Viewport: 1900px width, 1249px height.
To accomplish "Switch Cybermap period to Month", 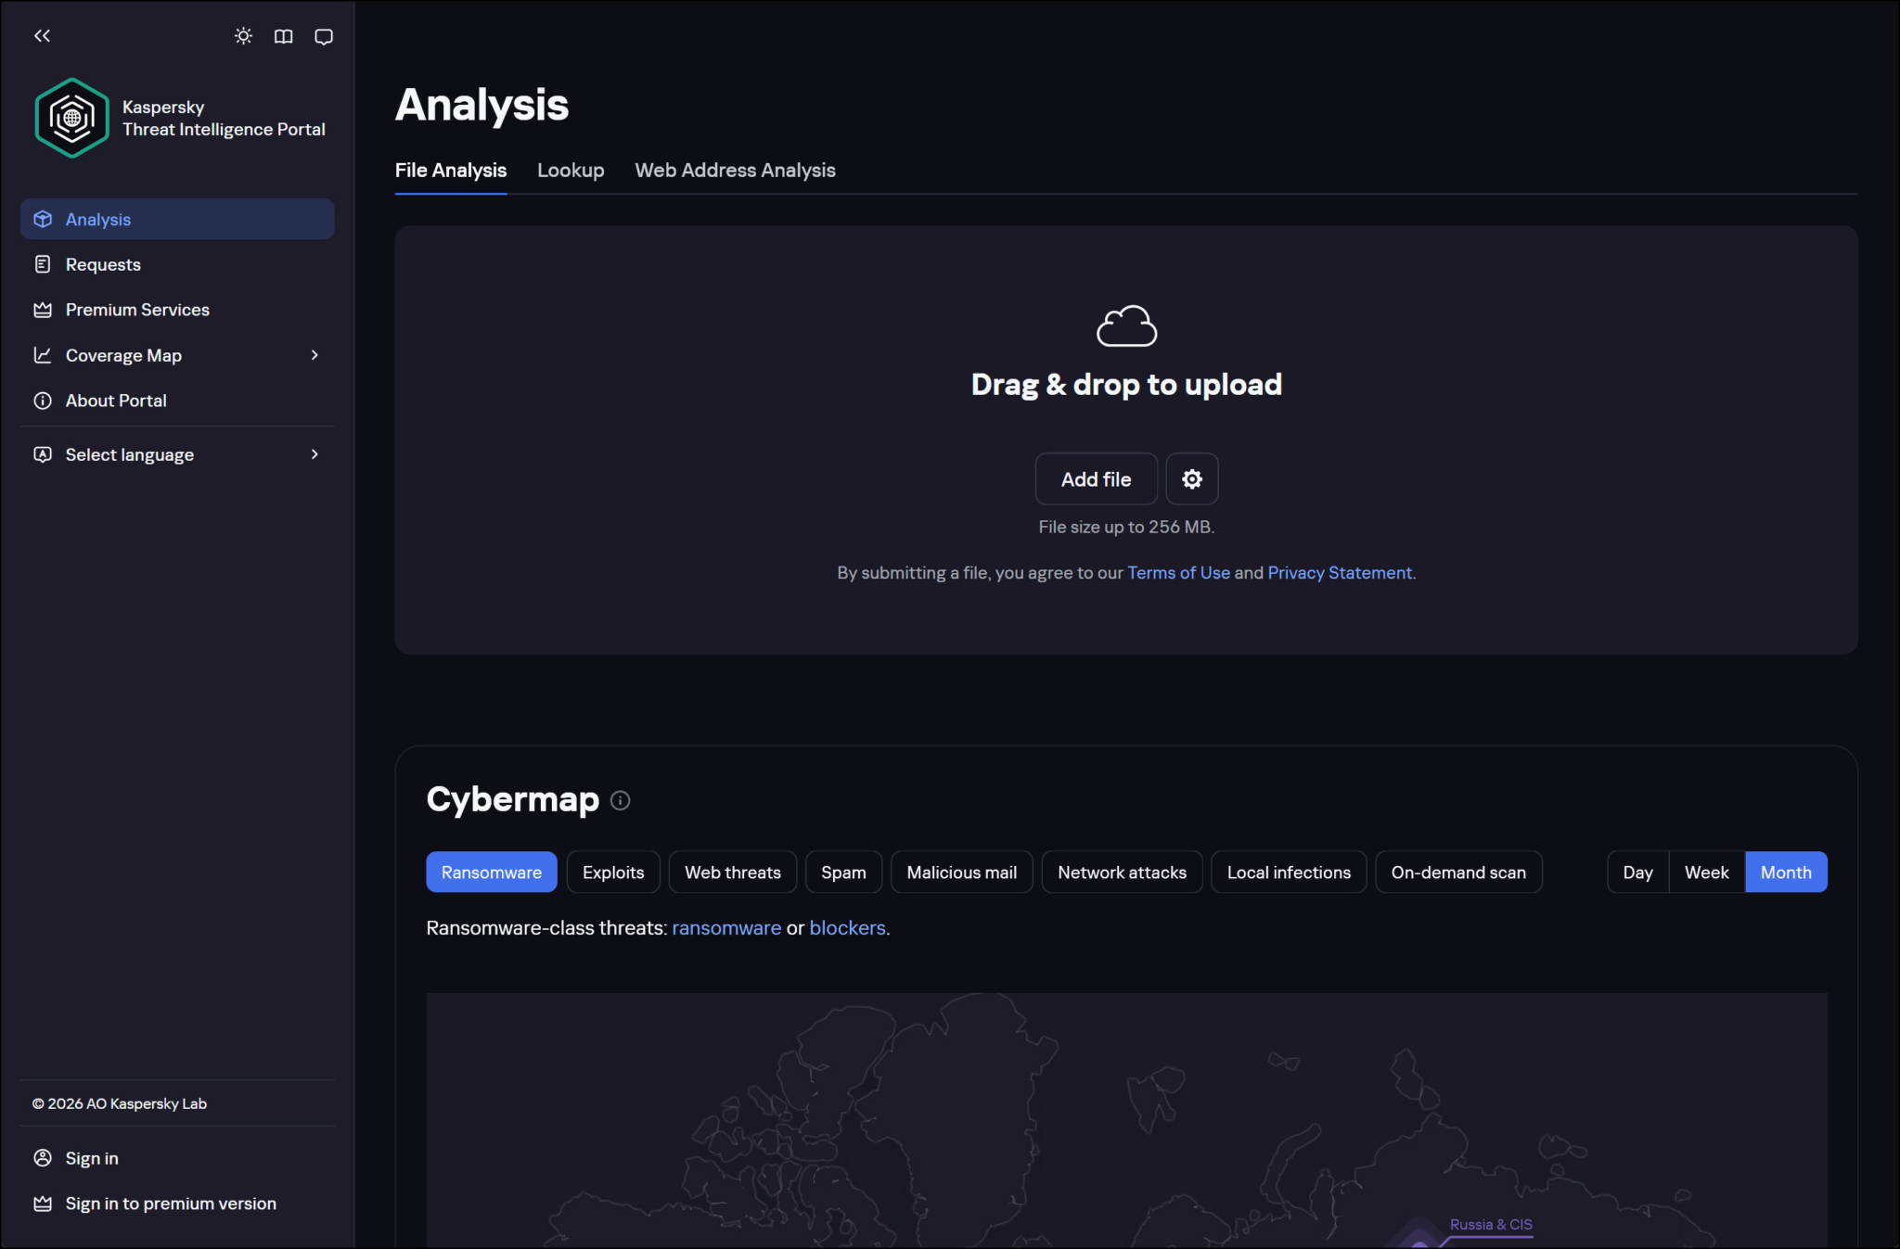I will [1786, 872].
